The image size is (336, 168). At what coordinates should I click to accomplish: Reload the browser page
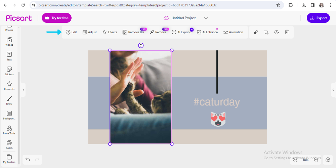23,5
